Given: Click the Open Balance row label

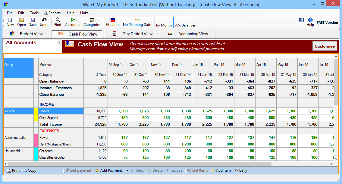Looking at the screenshot, I should 51,81.
